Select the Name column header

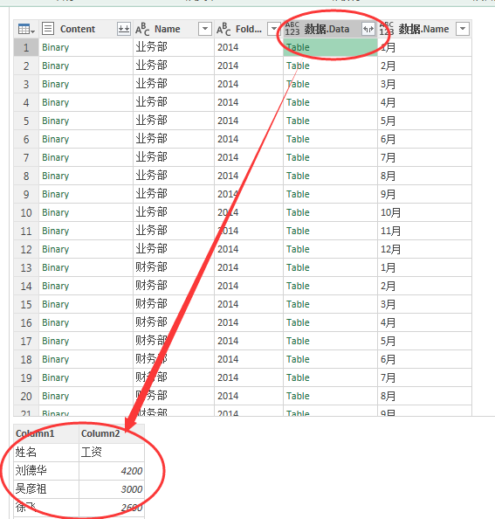(174, 29)
